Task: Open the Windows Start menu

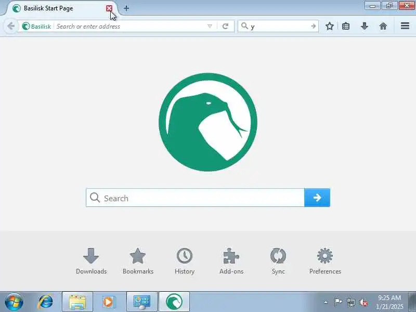Action: click(14, 302)
